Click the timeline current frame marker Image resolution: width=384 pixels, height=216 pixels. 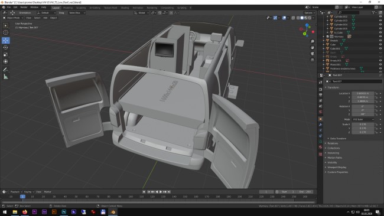(x=22, y=197)
